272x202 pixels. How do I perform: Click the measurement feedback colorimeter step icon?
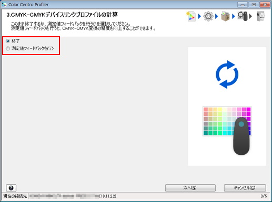[243, 16]
